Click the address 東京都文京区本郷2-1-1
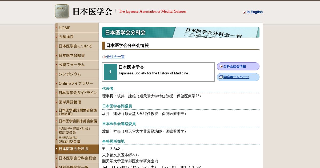The width and height of the screenshot is (320, 168). [x=122, y=155]
